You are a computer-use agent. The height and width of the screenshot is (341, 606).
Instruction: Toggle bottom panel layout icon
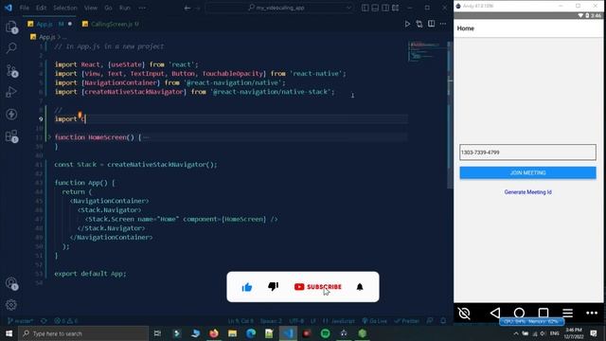[375, 8]
